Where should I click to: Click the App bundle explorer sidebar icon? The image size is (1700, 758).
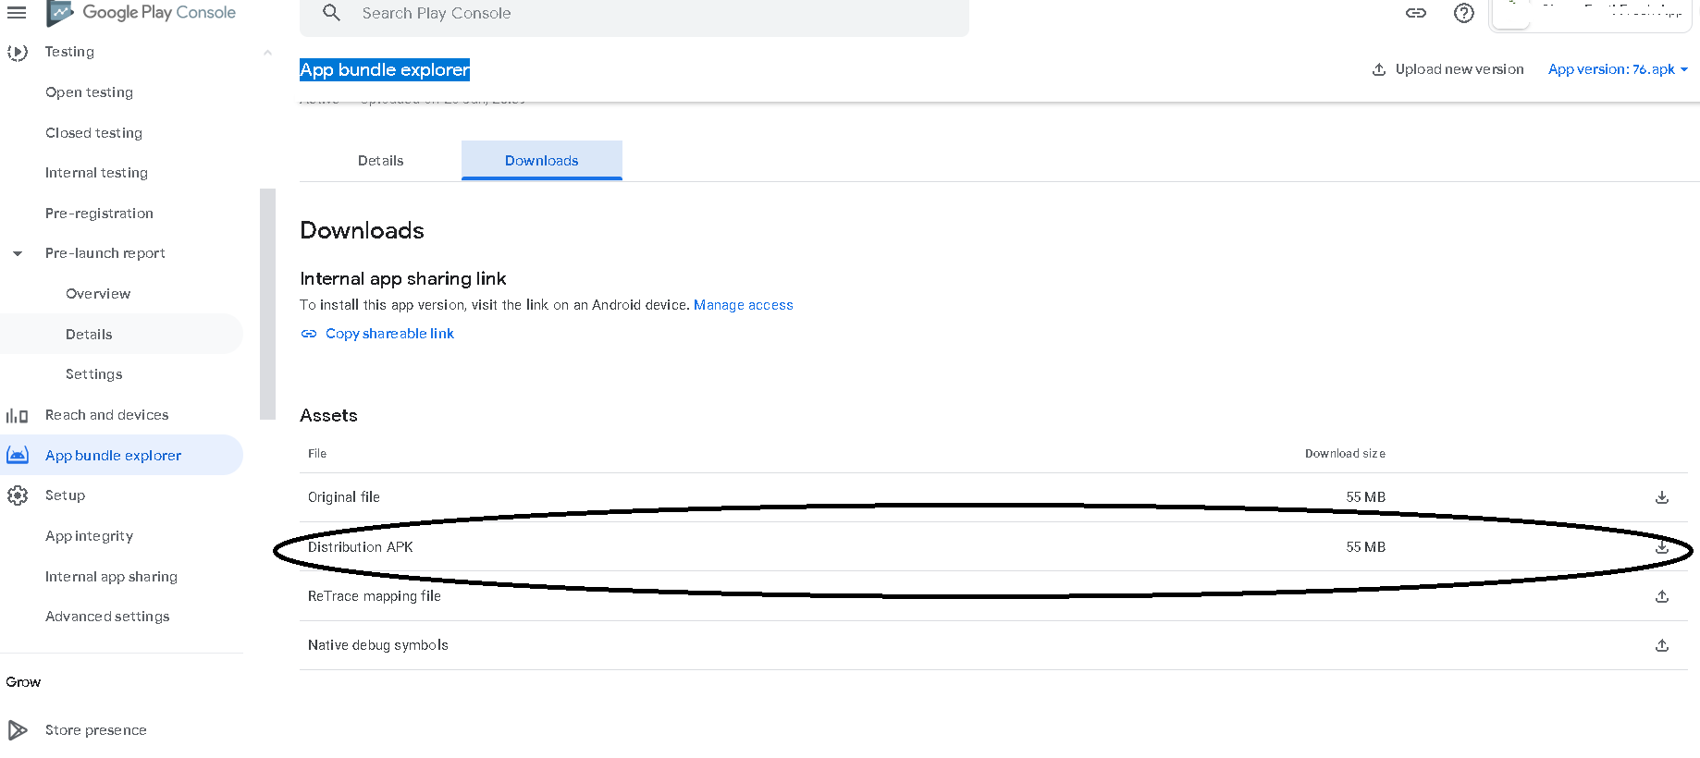click(x=18, y=455)
